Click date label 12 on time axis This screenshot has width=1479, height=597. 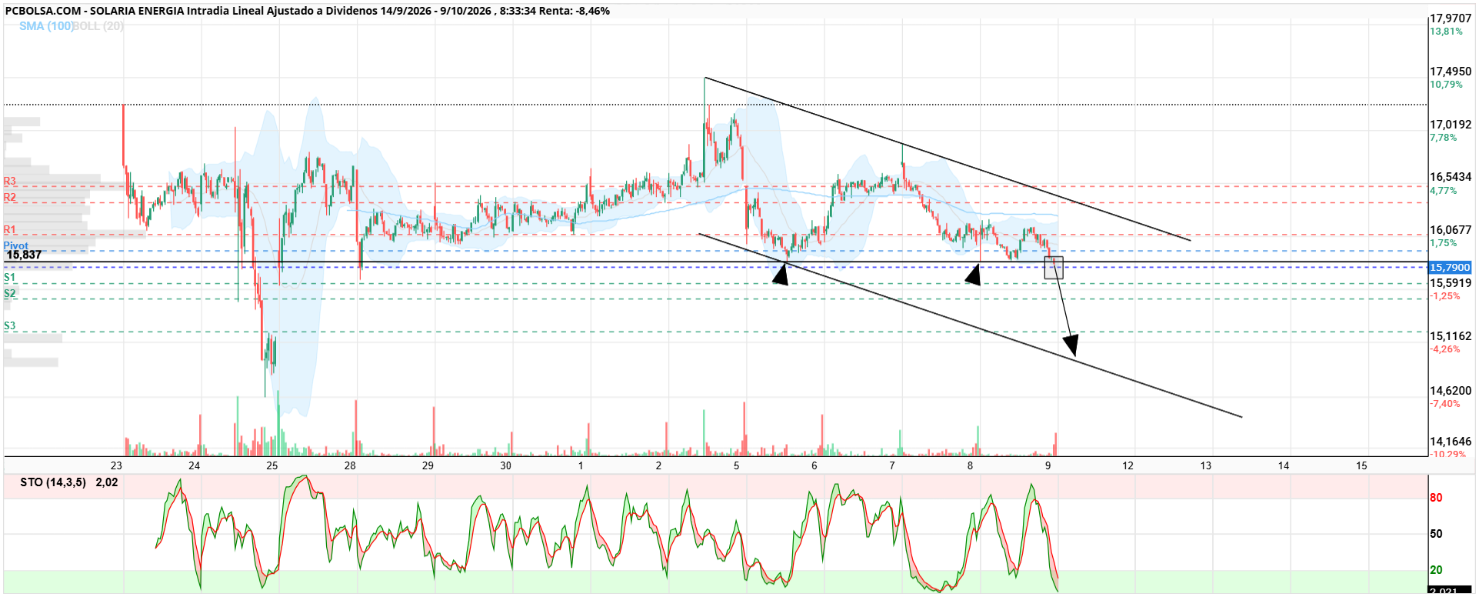[x=1128, y=465]
